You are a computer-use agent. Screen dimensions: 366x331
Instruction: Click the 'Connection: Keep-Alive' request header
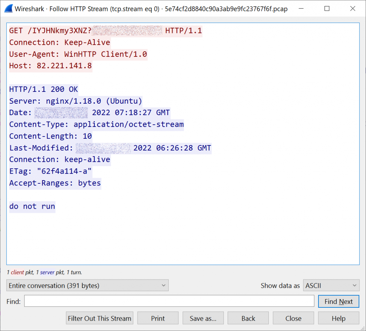(x=60, y=43)
